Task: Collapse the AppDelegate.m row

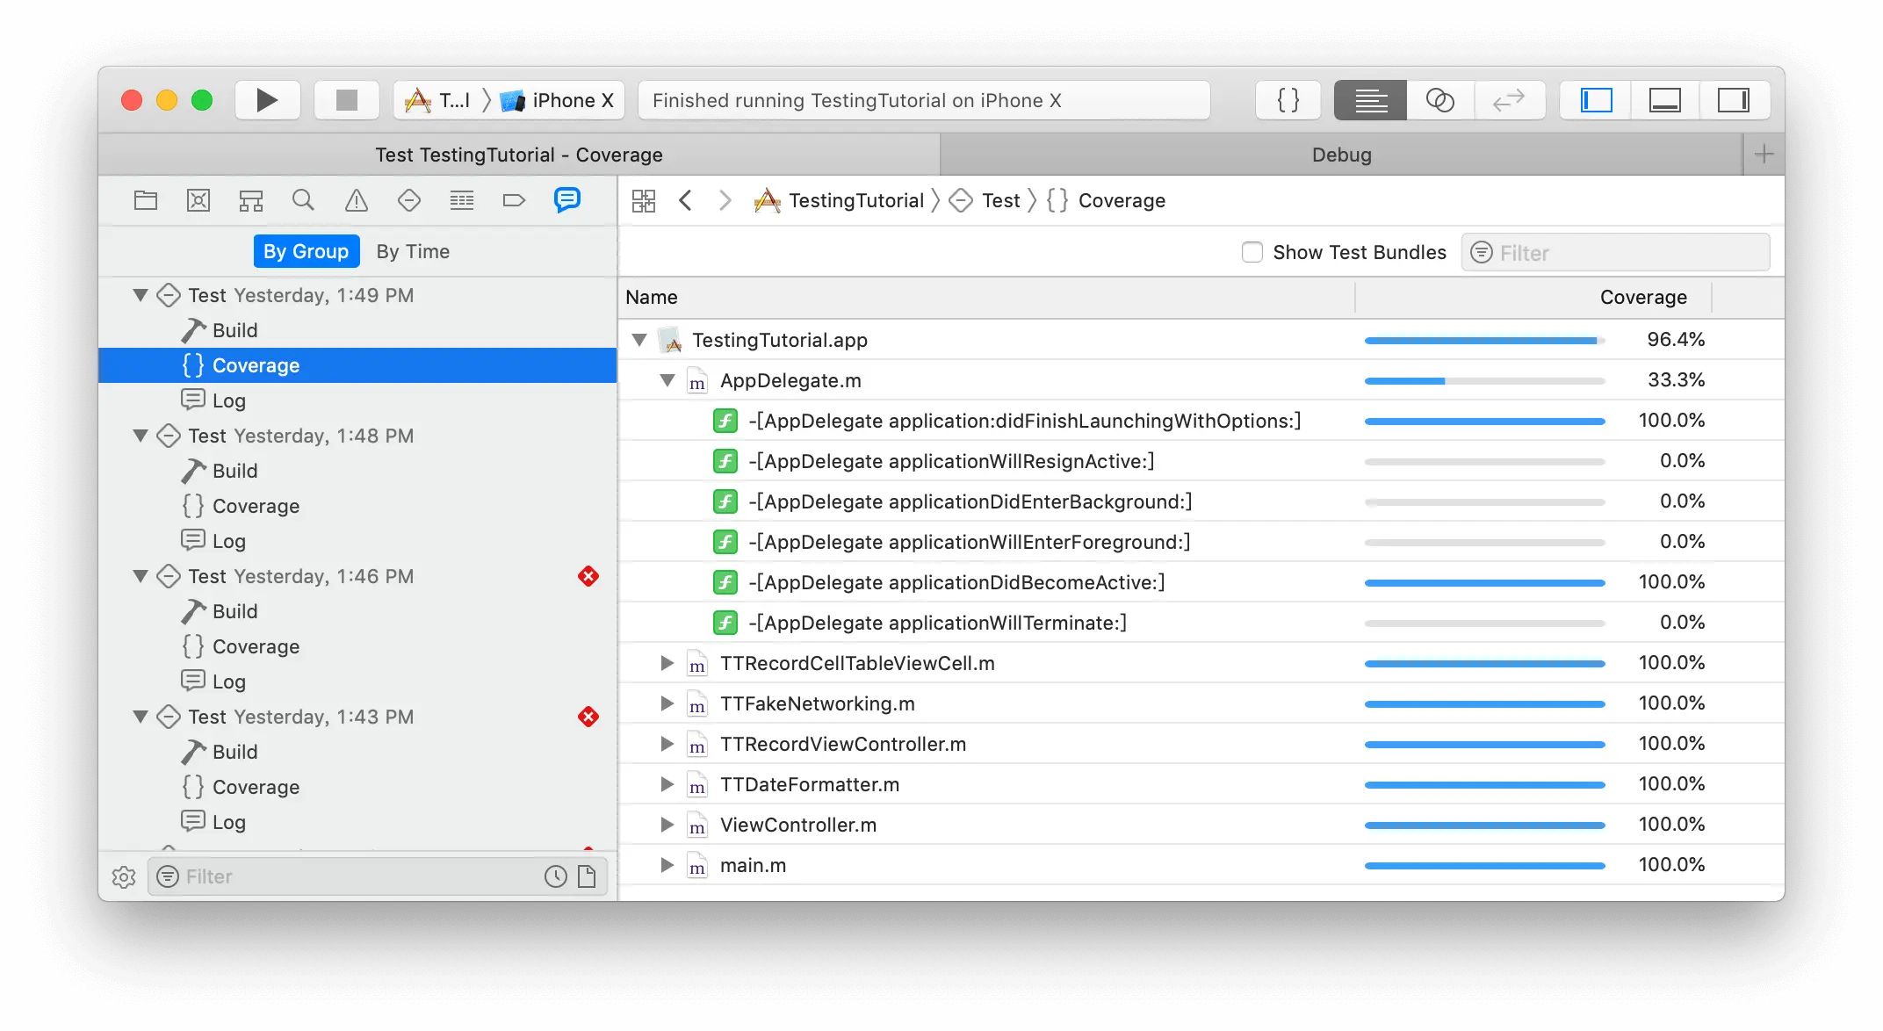Action: (x=667, y=380)
